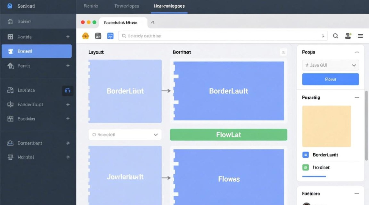Click the blue layout icon in toolbar

click(x=110, y=36)
